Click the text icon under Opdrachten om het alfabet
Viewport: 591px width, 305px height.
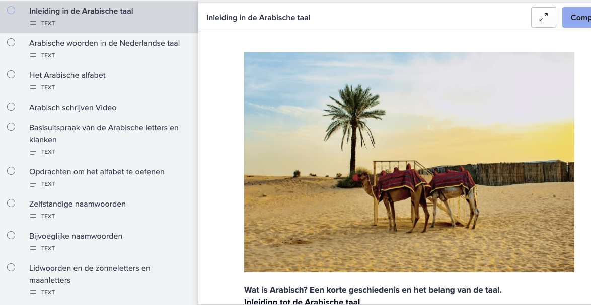[33, 184]
